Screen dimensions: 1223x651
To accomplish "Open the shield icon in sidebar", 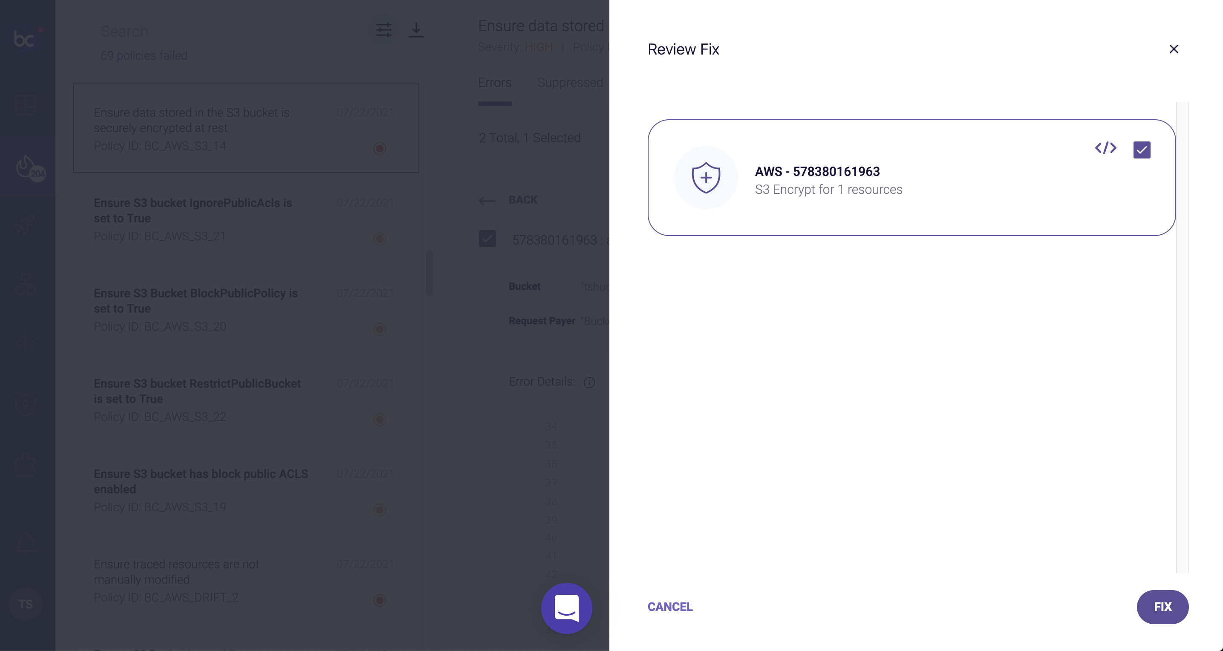I will [25, 405].
